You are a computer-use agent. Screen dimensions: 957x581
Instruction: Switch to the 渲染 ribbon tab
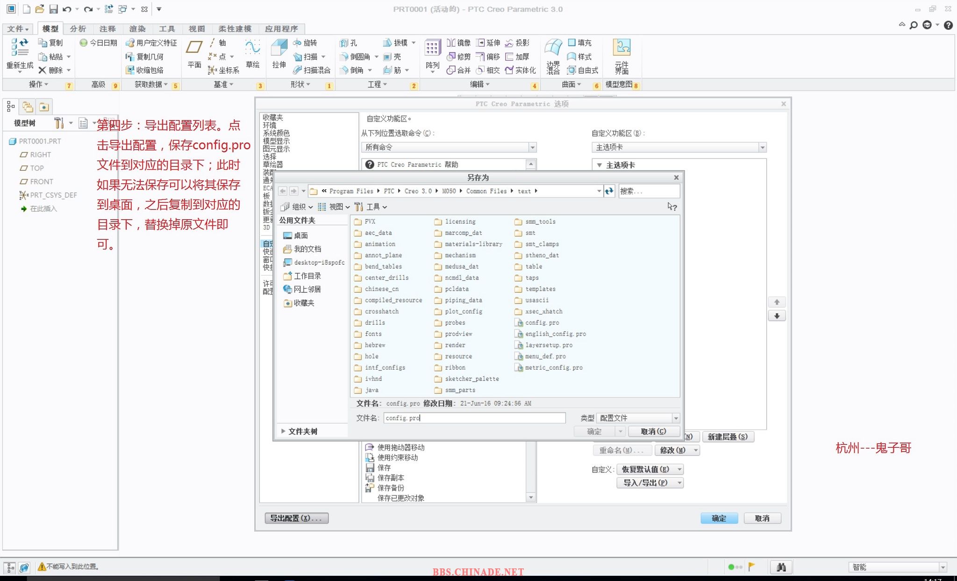tap(137, 29)
